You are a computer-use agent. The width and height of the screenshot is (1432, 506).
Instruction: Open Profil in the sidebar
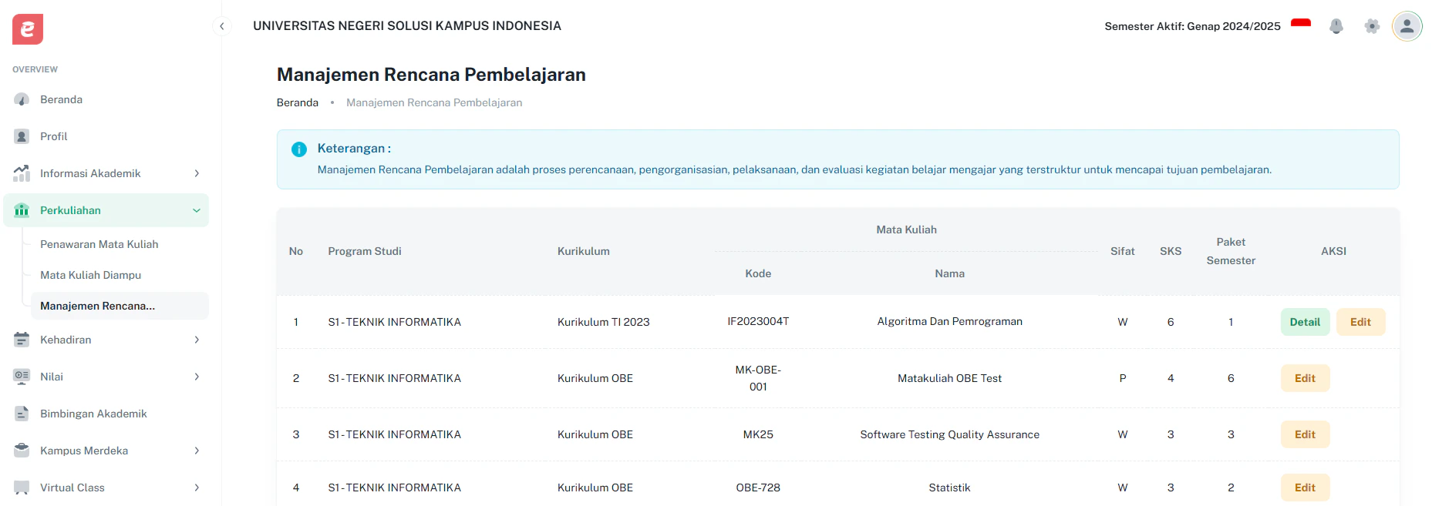point(106,136)
